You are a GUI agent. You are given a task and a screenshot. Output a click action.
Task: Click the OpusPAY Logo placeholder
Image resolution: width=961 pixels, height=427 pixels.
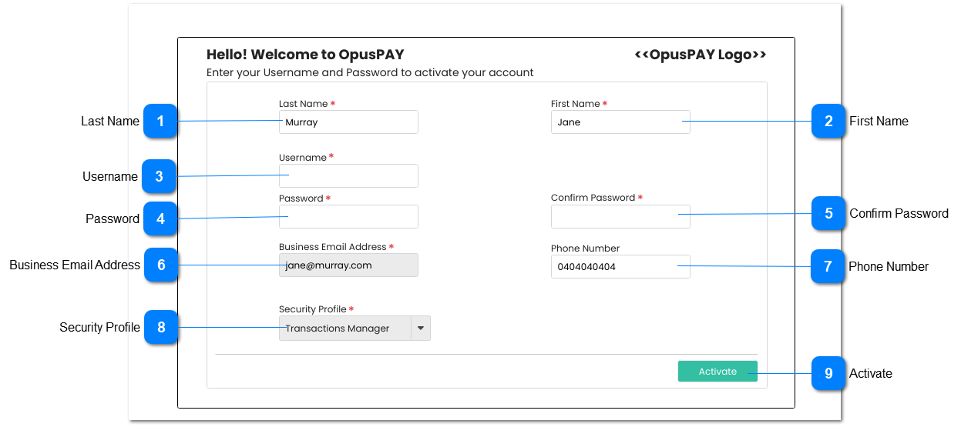(x=700, y=55)
